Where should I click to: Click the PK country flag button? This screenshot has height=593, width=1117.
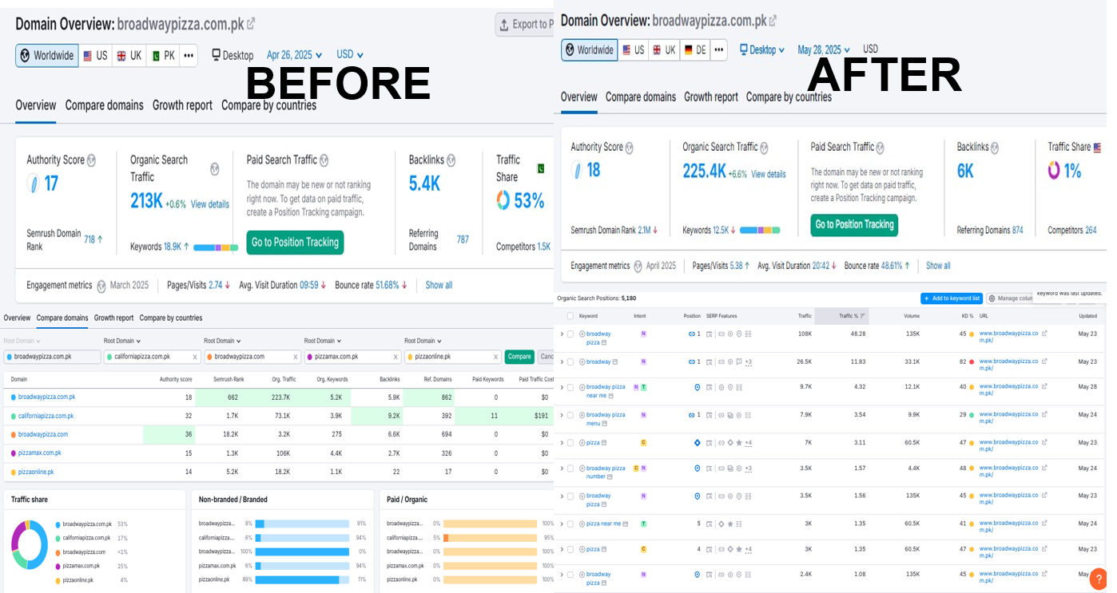pyautogui.click(x=162, y=55)
